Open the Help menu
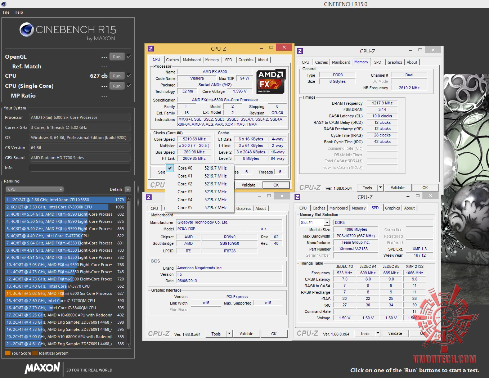 tap(19, 12)
